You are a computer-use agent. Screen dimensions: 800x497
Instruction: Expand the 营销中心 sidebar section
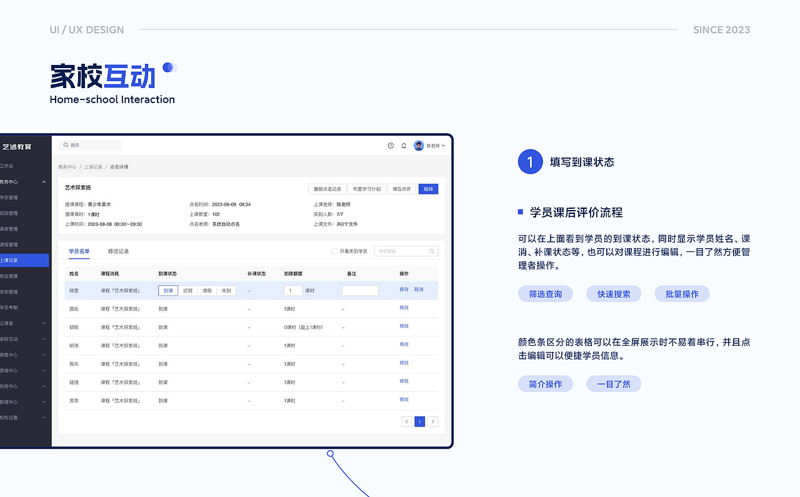click(44, 371)
